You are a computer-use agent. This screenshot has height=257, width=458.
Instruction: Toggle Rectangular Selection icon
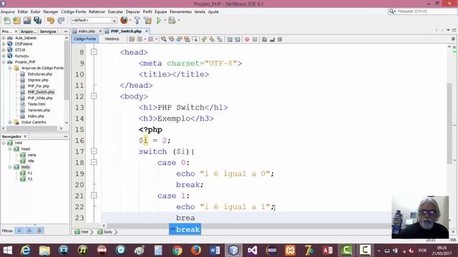(x=195, y=39)
